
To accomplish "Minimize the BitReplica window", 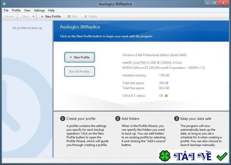I will tap(208, 3).
